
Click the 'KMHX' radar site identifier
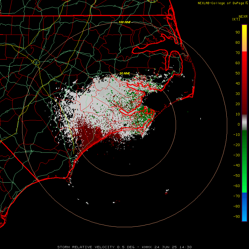tap(147, 247)
